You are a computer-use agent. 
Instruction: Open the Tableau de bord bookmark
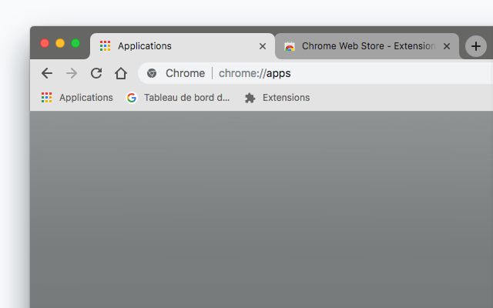click(x=178, y=98)
